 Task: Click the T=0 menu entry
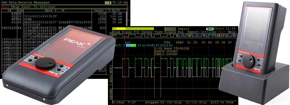[137, 32]
